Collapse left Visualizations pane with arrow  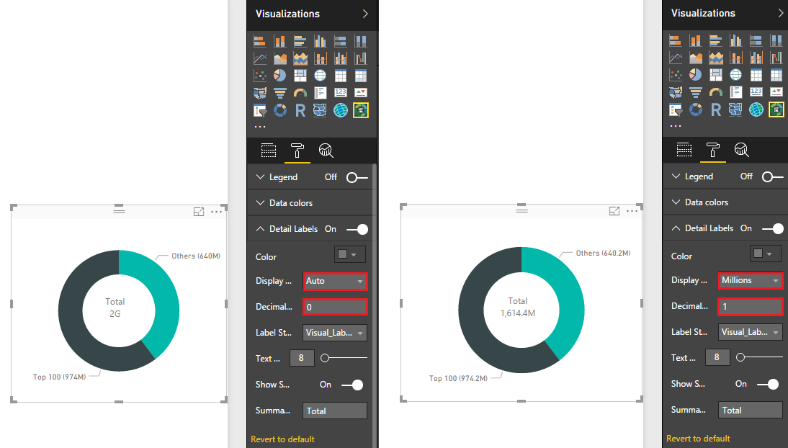[x=365, y=14]
